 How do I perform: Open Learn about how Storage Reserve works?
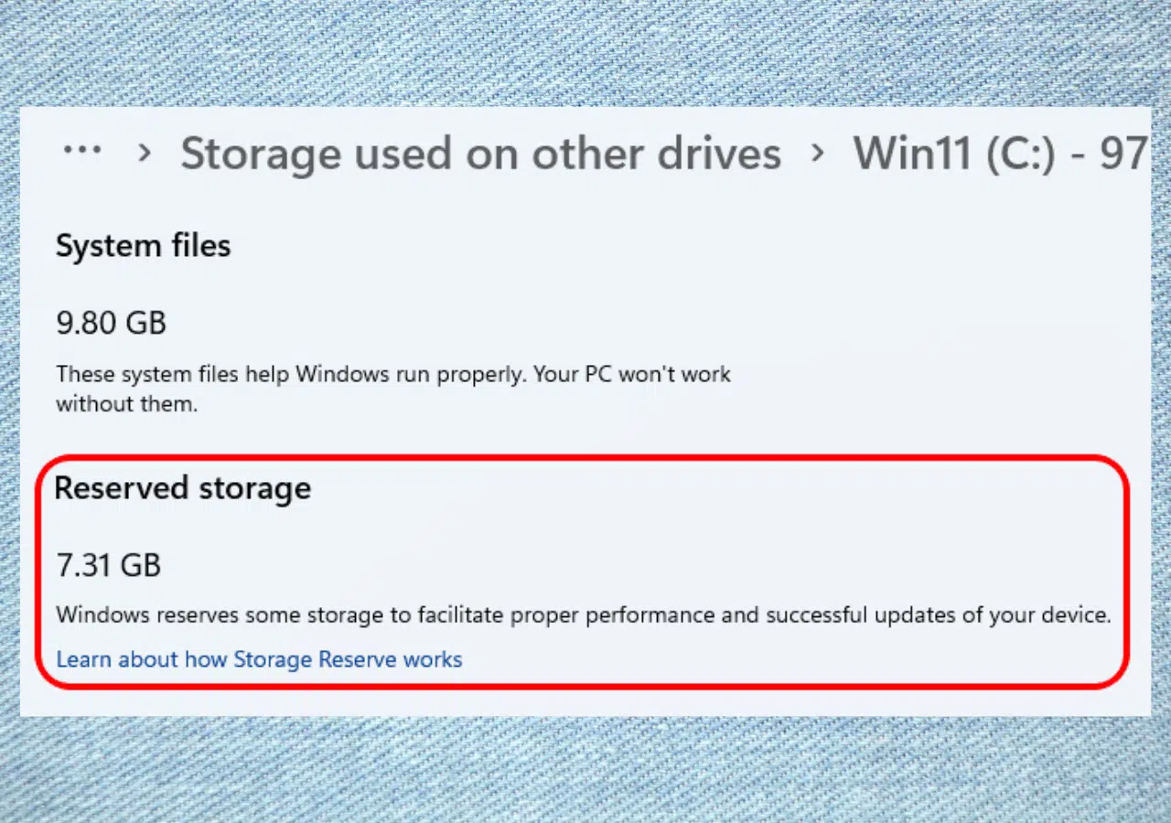click(259, 659)
